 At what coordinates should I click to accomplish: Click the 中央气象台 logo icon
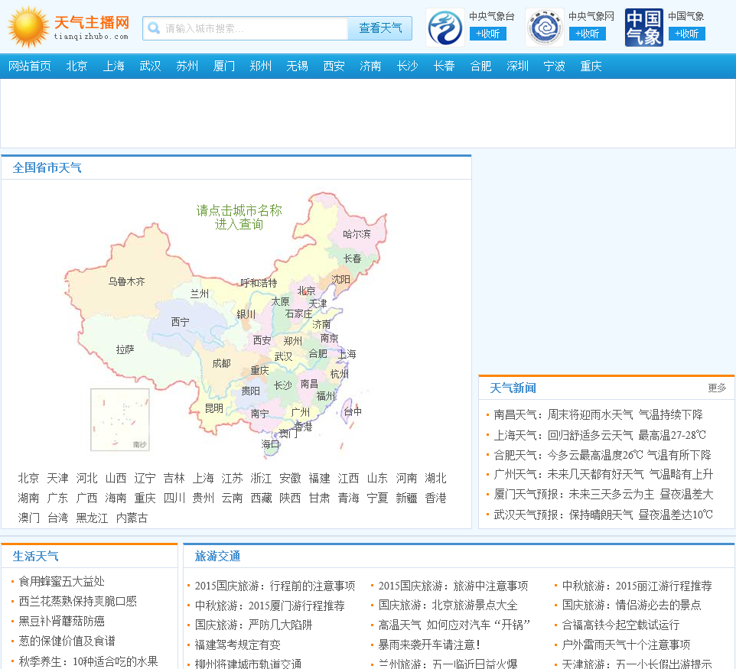(445, 28)
